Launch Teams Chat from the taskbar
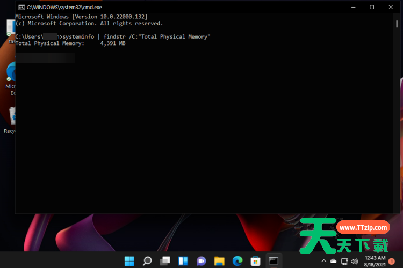 click(201, 261)
